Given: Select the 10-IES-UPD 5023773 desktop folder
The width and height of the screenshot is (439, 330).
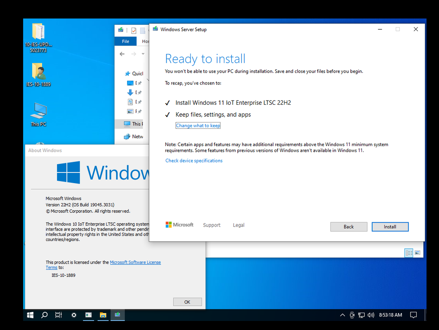Looking at the screenshot, I should (38, 38).
